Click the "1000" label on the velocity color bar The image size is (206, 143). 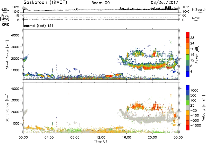pos(194,90)
